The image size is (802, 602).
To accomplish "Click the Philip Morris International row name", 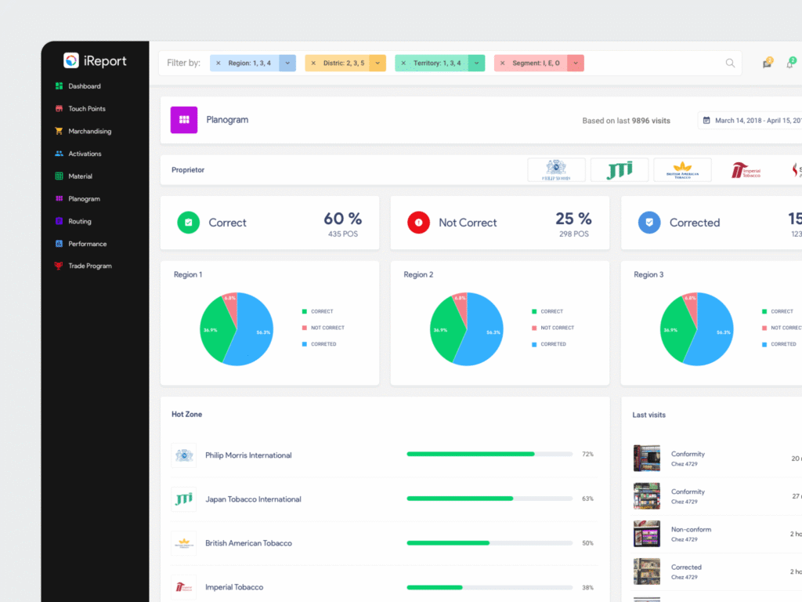I will [248, 455].
